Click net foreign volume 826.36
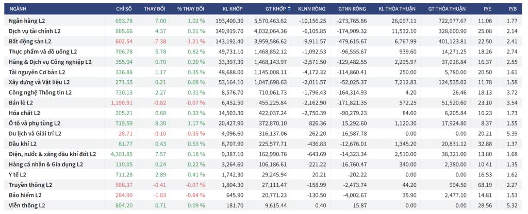This screenshot has height=214, width=528. 319,123
